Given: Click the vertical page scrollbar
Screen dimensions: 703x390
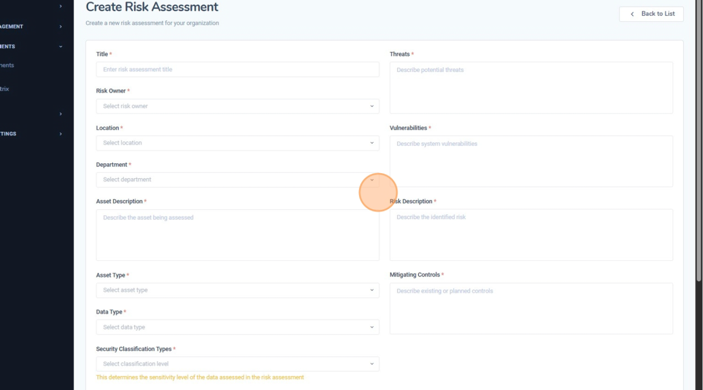Looking at the screenshot, I should coord(699,148).
